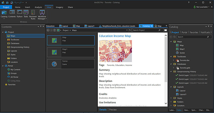Click the Undo arrow in quick access toolbar
Viewport: 214px width, 113px height.
[16, 2]
